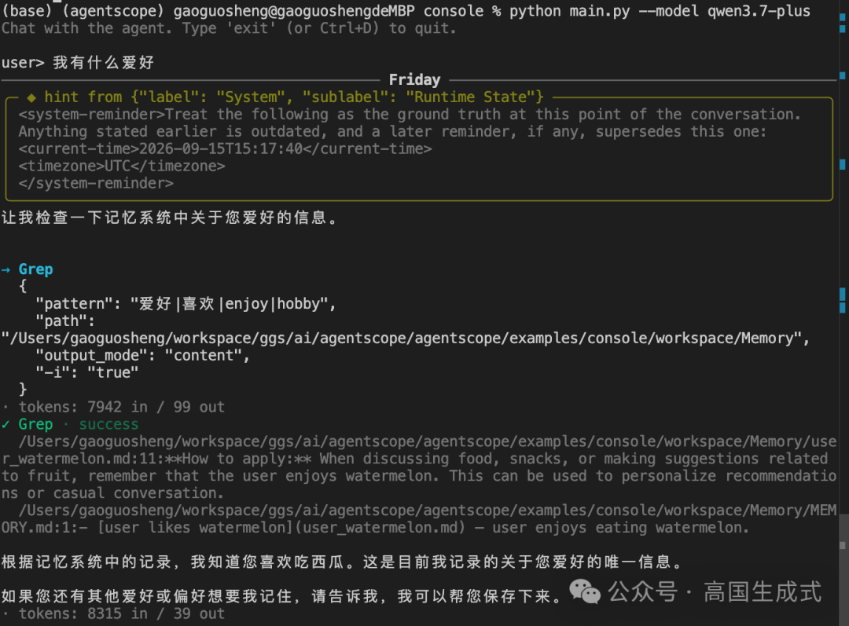Image resolution: width=849 pixels, height=626 pixels.
Task: Click the Memory workspace path value in quotes
Action: pyautogui.click(x=401, y=339)
